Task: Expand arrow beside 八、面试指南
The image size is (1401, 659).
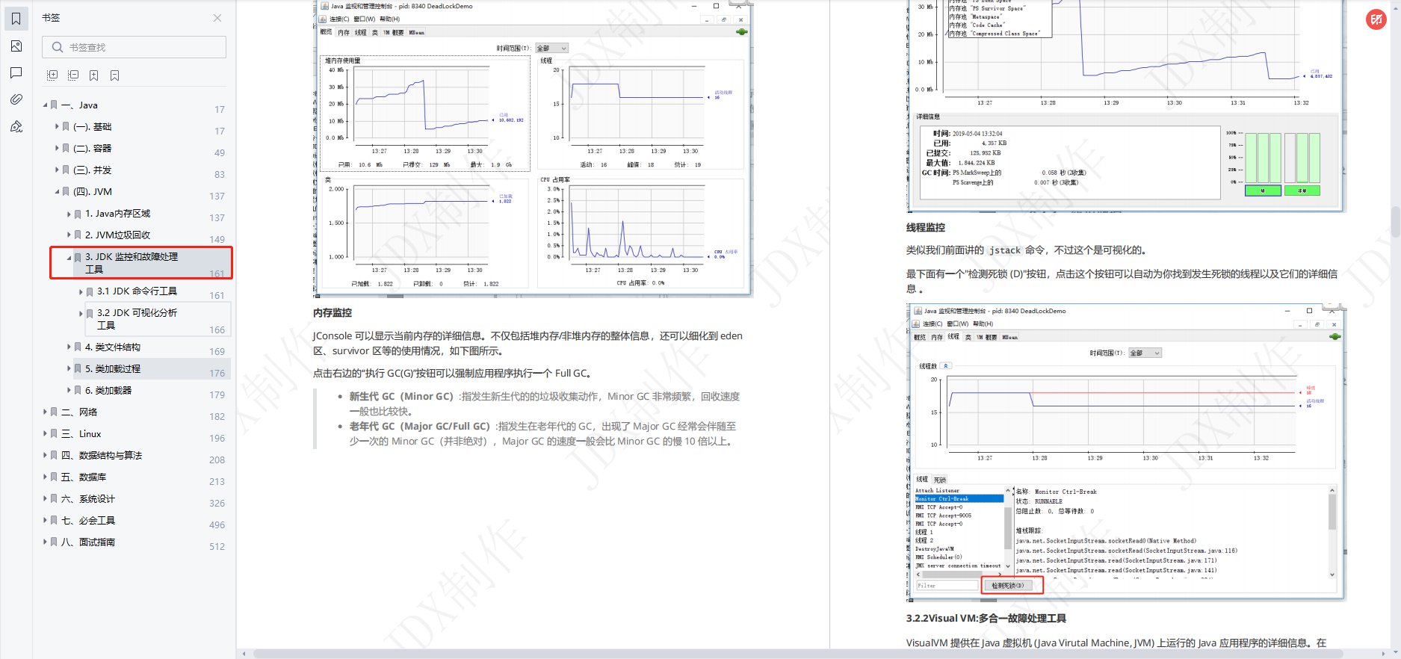Action: pyautogui.click(x=45, y=542)
